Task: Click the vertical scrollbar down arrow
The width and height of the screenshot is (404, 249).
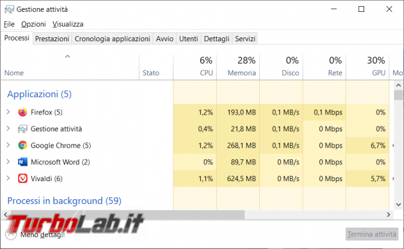Action: coord(398,205)
